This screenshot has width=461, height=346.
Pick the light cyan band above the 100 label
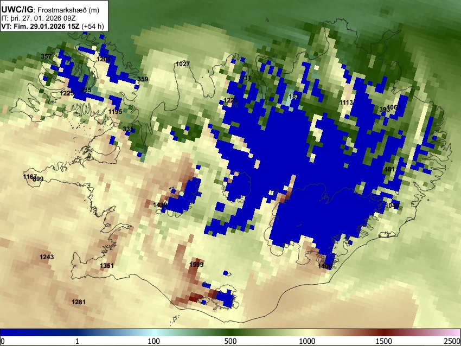(154, 333)
